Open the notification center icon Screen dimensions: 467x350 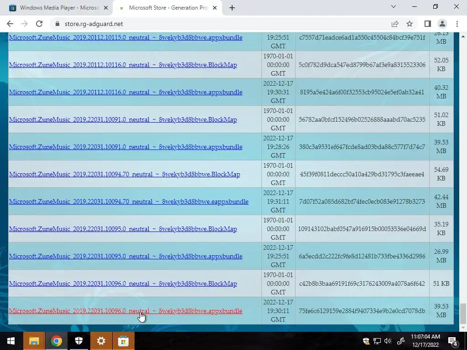(453, 341)
